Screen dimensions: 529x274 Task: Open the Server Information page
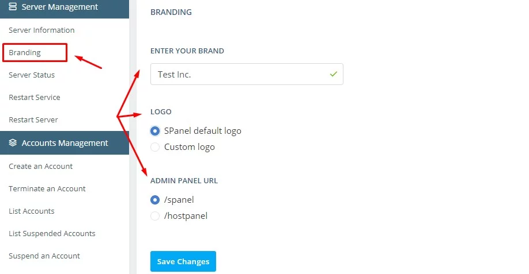coord(41,30)
